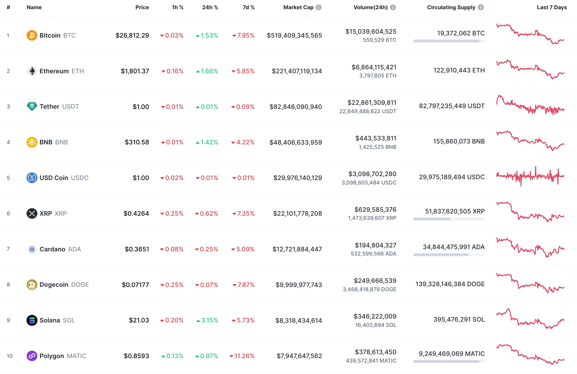Image resolution: width=577 pixels, height=374 pixels.
Task: Click the Dogecoin DOGE coin logo
Action: 32,285
